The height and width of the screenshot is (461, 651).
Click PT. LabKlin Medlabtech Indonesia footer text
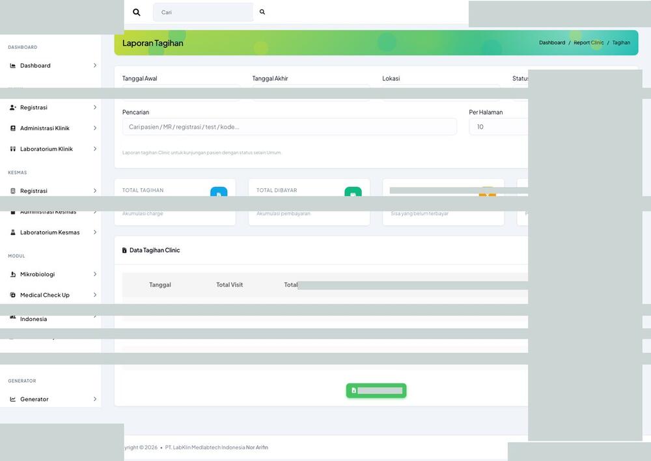click(205, 448)
